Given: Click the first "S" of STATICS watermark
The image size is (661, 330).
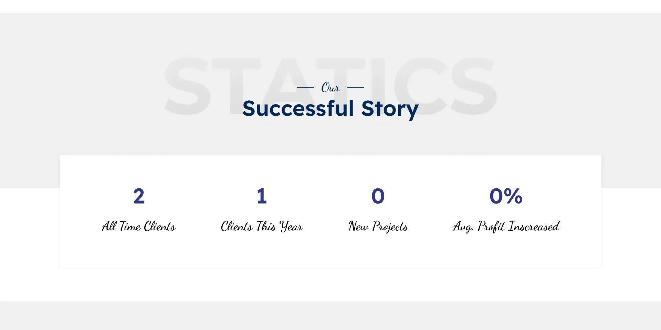Looking at the screenshot, I should coord(188,86).
